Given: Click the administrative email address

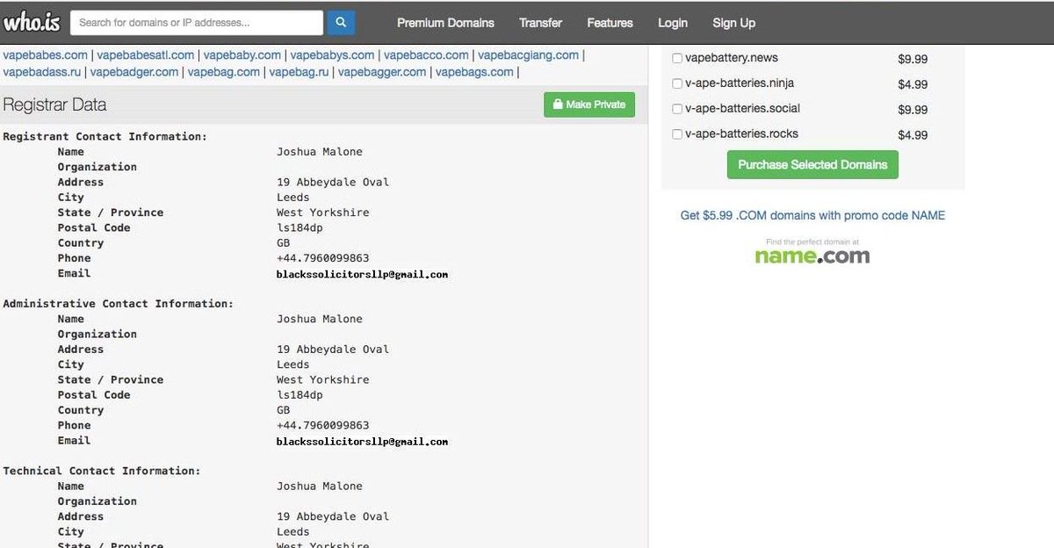Looking at the screenshot, I should click(363, 441).
